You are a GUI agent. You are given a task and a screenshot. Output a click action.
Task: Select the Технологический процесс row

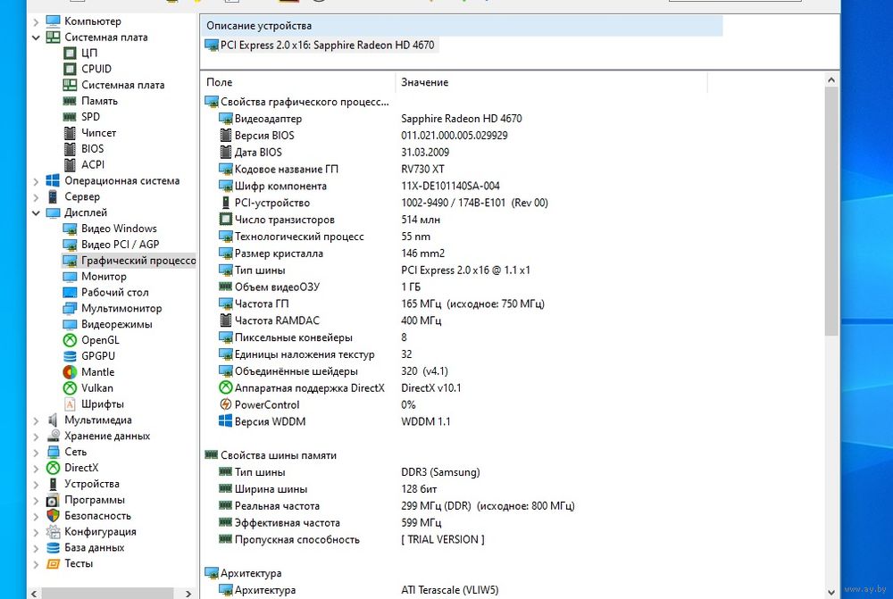click(455, 237)
